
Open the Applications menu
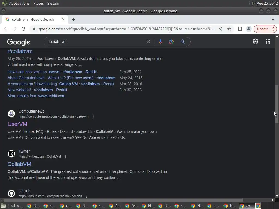(19, 3)
